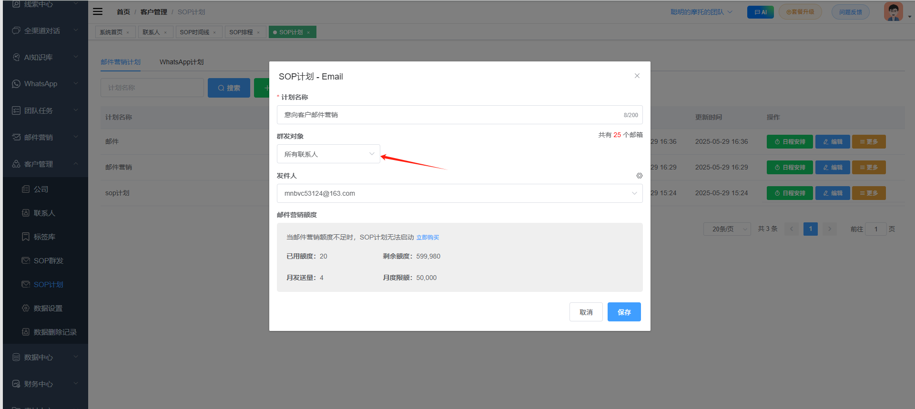Click 更多 for the 邮件 row
Image resolution: width=915 pixels, height=409 pixels.
(869, 142)
